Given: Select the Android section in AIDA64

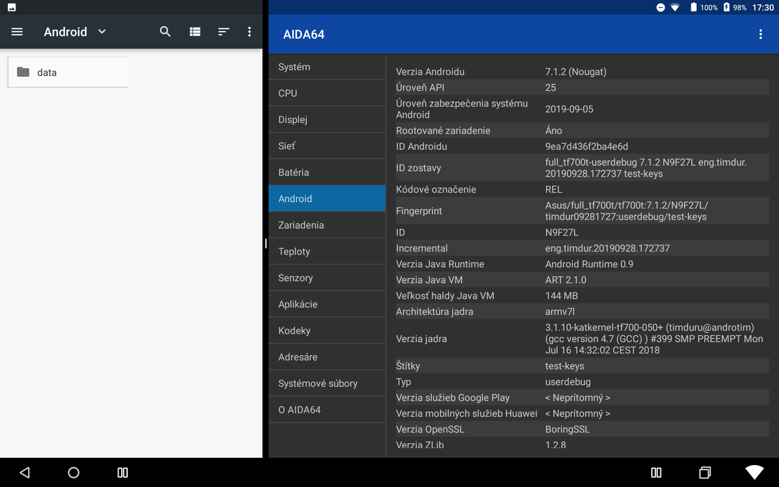Looking at the screenshot, I should tap(327, 198).
